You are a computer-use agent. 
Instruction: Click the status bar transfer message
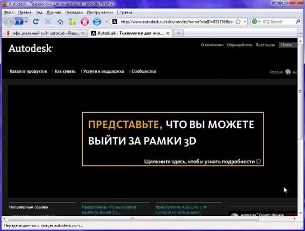pyautogui.click(x=43, y=225)
